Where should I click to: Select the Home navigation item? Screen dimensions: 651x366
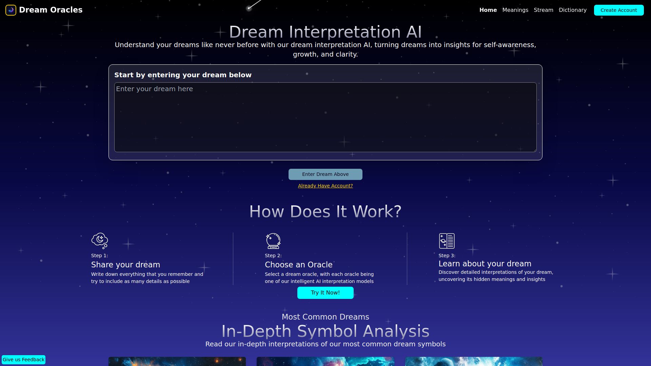pyautogui.click(x=488, y=10)
